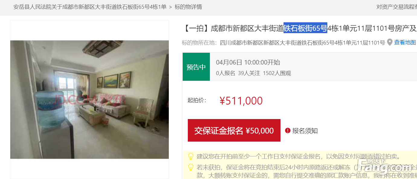Click the 0人报名 registration count
The width and height of the screenshot is (417, 179).
pyautogui.click(x=225, y=73)
